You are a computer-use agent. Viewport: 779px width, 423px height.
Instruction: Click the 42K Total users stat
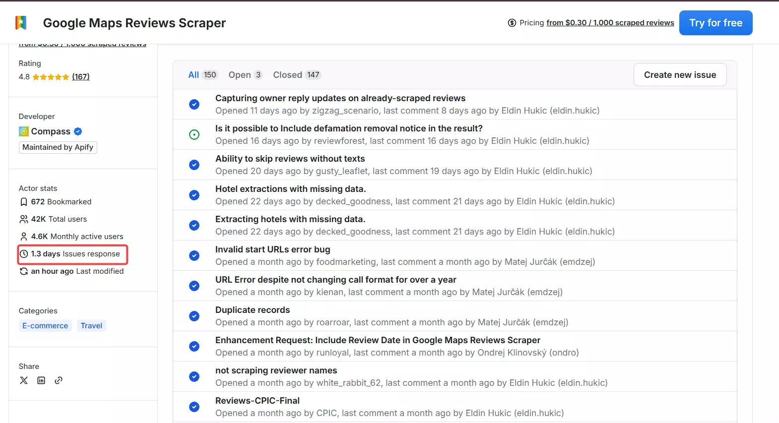(59, 219)
